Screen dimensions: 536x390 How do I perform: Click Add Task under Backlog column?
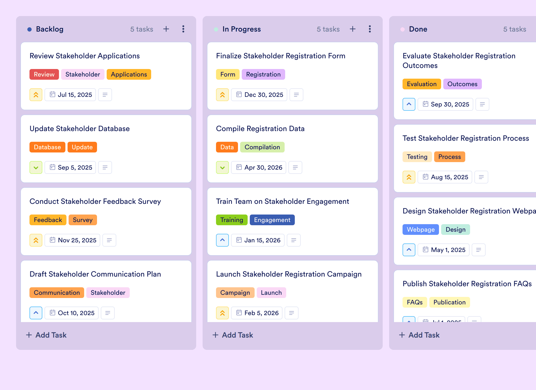point(46,335)
